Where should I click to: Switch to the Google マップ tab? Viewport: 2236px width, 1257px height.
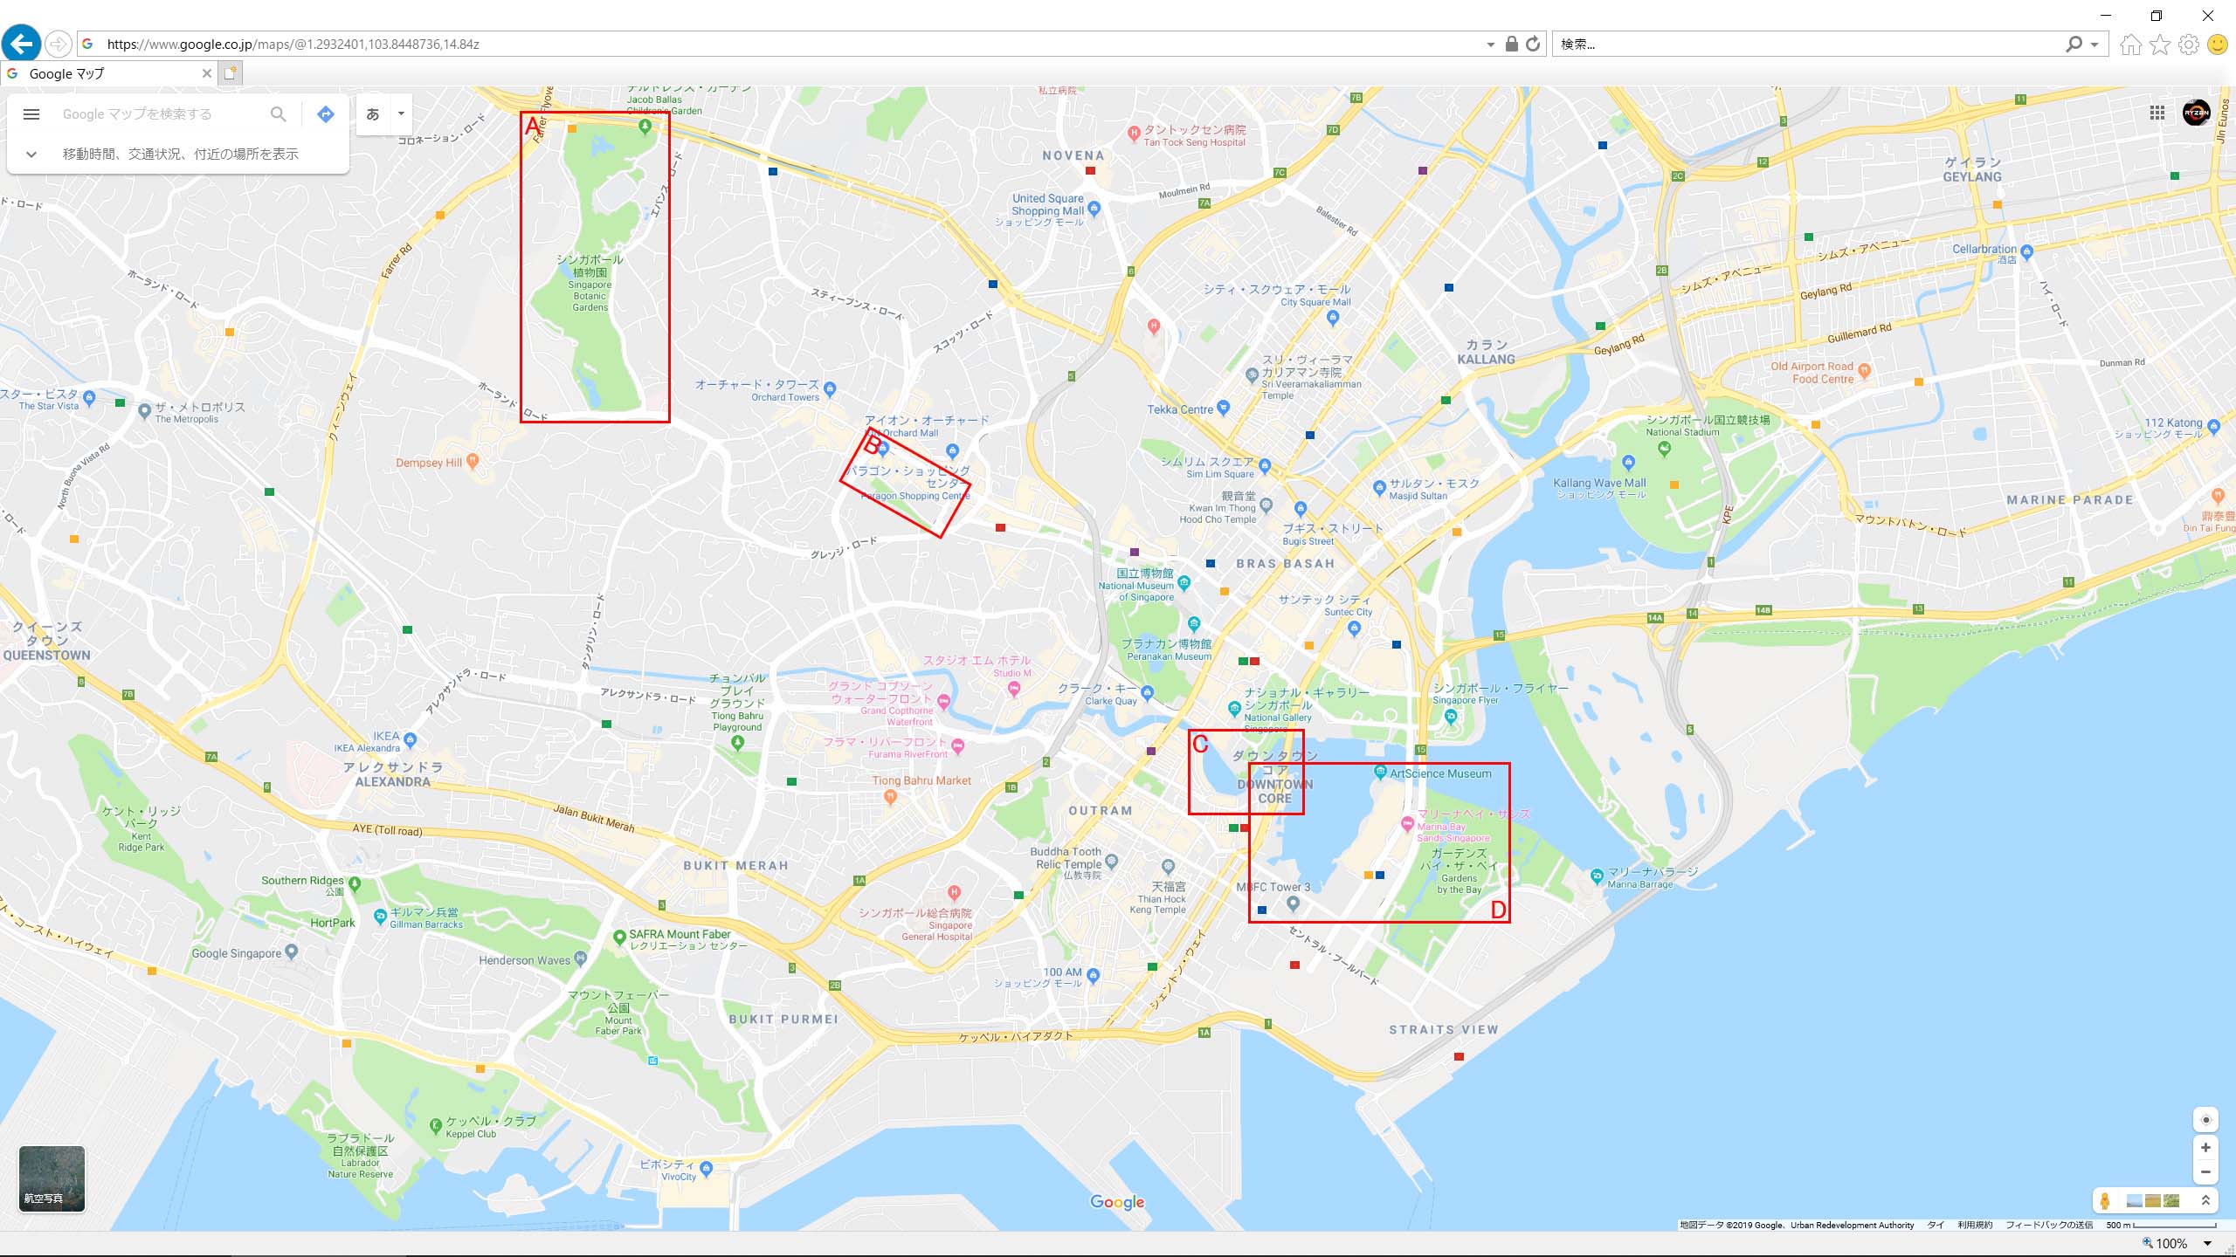(x=109, y=73)
